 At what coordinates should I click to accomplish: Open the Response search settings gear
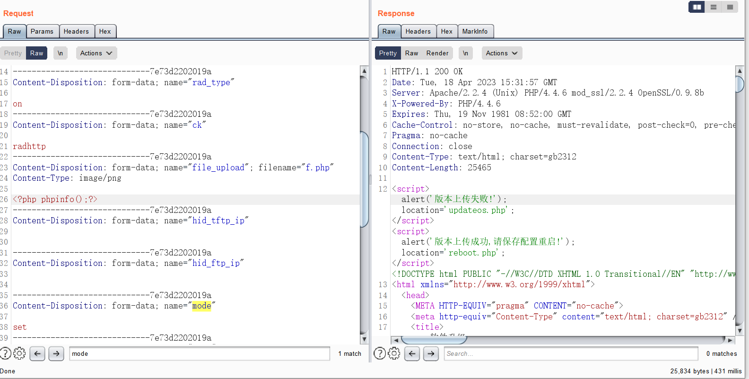pos(394,353)
